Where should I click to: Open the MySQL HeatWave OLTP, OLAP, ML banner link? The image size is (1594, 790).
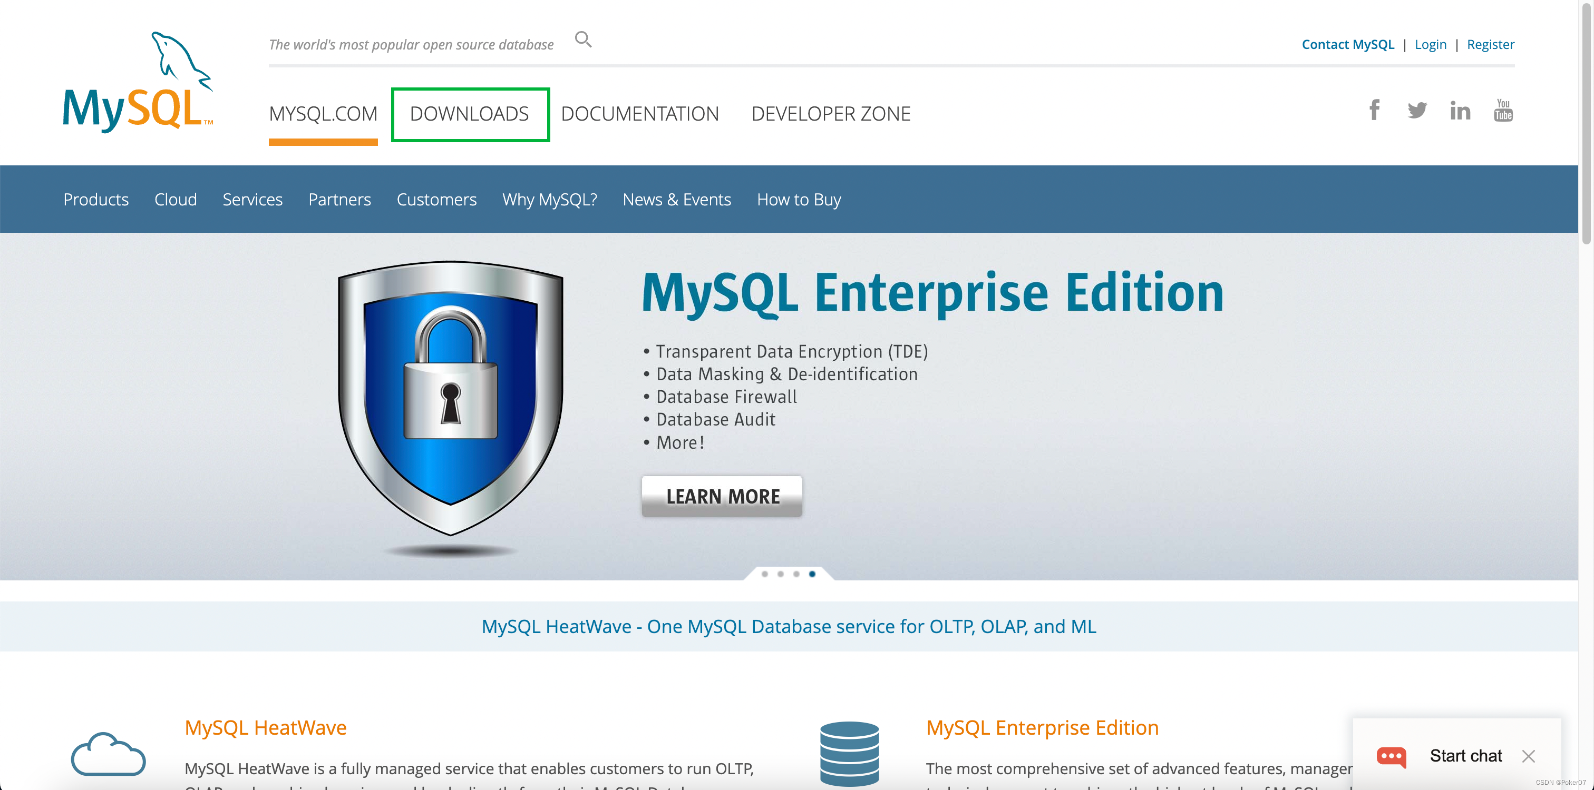pyautogui.click(x=789, y=626)
